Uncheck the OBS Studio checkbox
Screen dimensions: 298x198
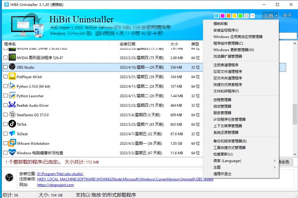pos(5,67)
